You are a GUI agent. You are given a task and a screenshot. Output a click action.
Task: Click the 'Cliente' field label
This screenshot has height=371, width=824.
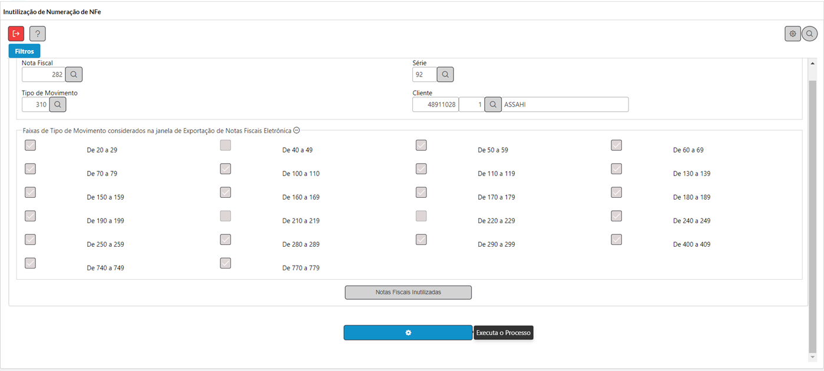pos(422,93)
